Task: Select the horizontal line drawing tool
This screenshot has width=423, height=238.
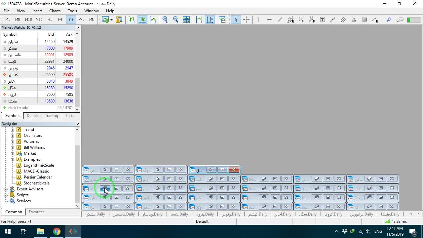Action: pos(269,20)
